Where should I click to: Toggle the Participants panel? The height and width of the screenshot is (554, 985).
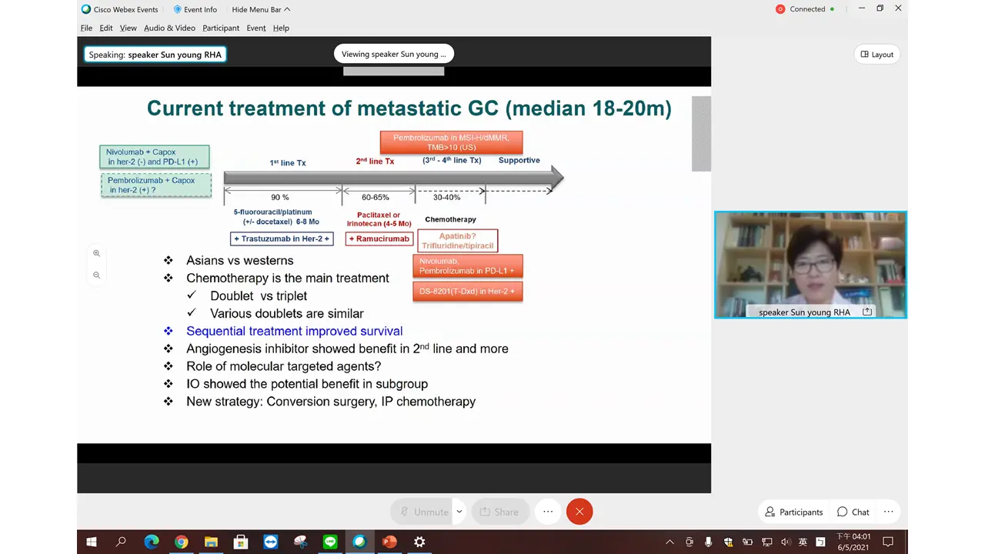(x=793, y=512)
